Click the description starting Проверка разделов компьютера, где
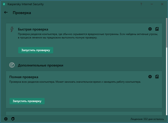 (x=88, y=36)
